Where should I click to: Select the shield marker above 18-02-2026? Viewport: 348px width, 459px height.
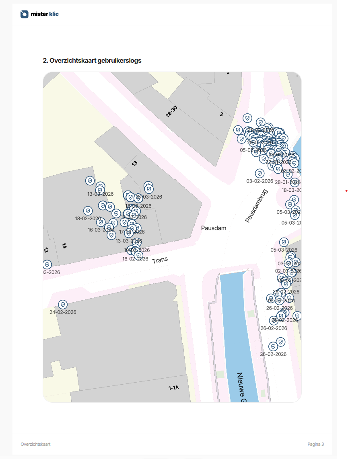pyautogui.click(x=88, y=211)
